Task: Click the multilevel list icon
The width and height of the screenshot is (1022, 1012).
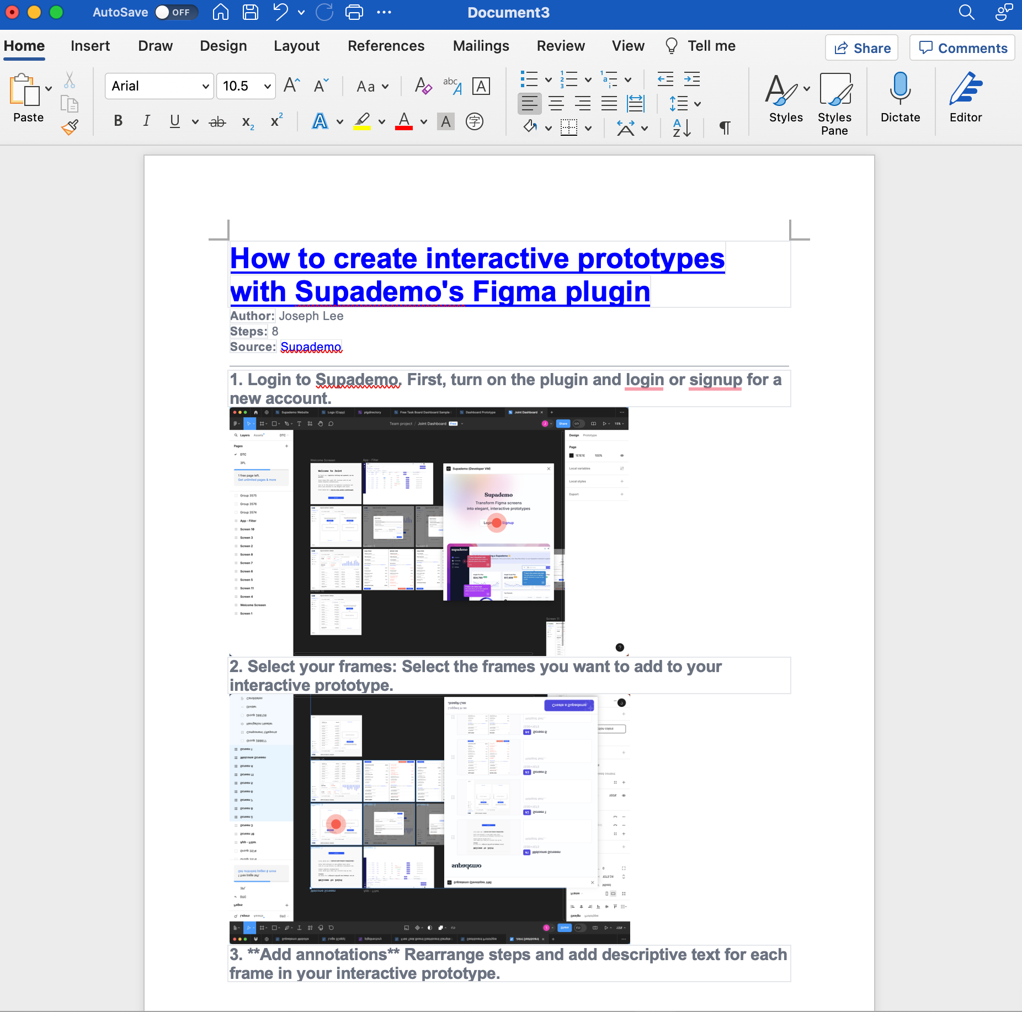Action: point(610,79)
